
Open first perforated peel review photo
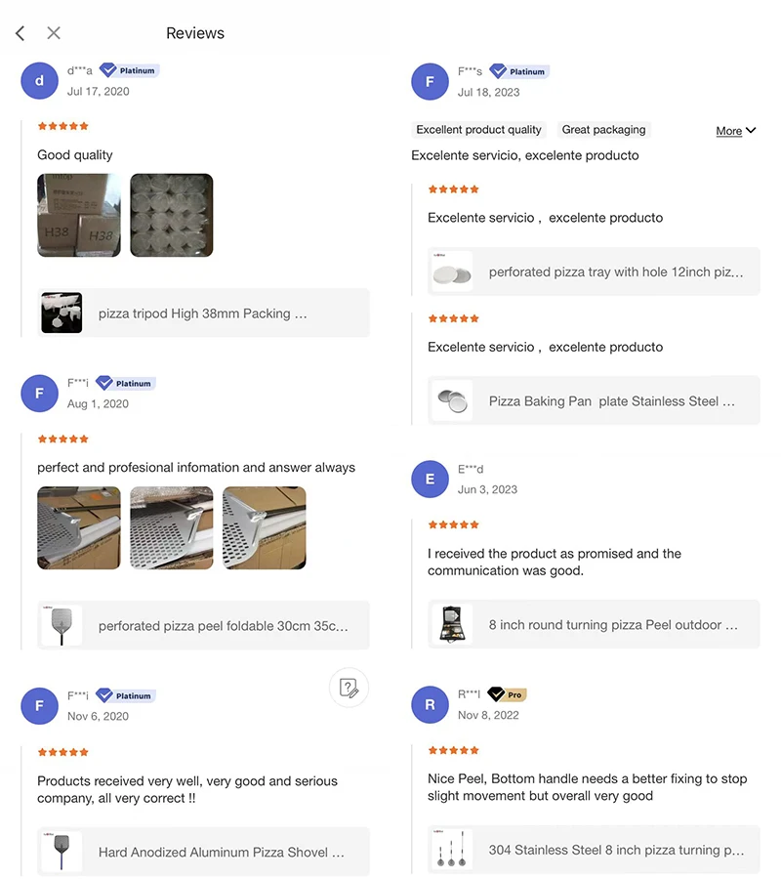pyautogui.click(x=79, y=527)
